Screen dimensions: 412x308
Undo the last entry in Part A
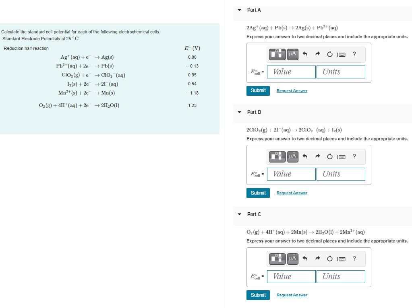pos(304,54)
